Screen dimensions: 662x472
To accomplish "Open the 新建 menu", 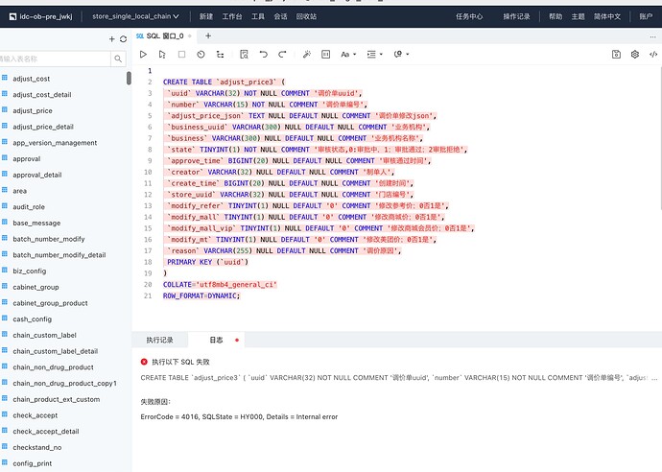I will click(x=206, y=16).
